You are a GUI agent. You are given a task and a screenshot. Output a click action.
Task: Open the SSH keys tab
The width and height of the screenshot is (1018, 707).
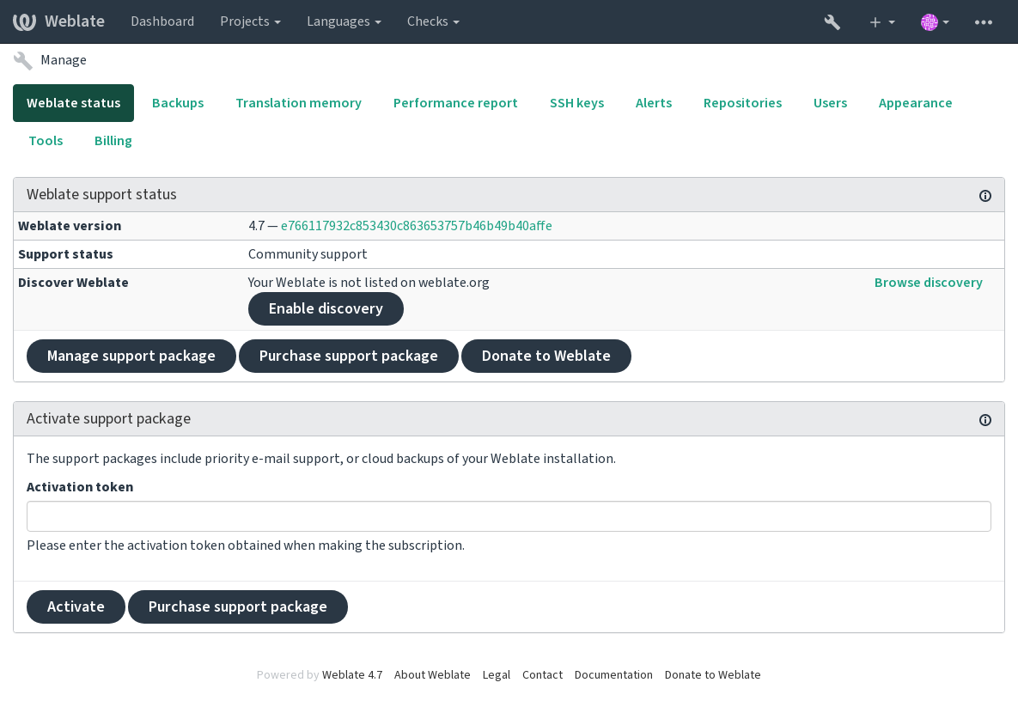576,102
